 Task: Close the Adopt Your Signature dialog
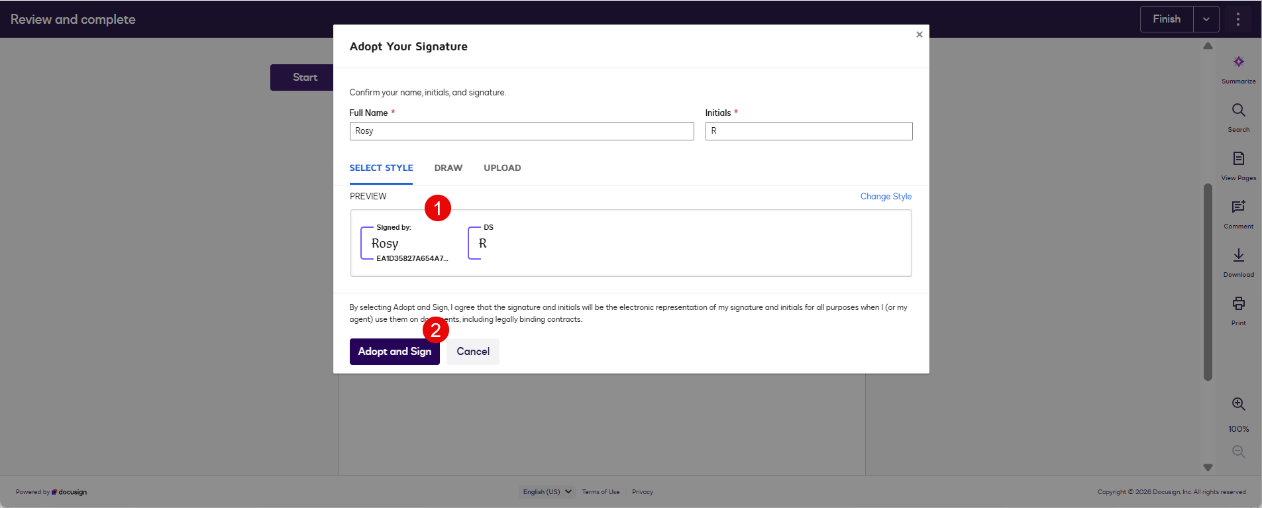919,34
